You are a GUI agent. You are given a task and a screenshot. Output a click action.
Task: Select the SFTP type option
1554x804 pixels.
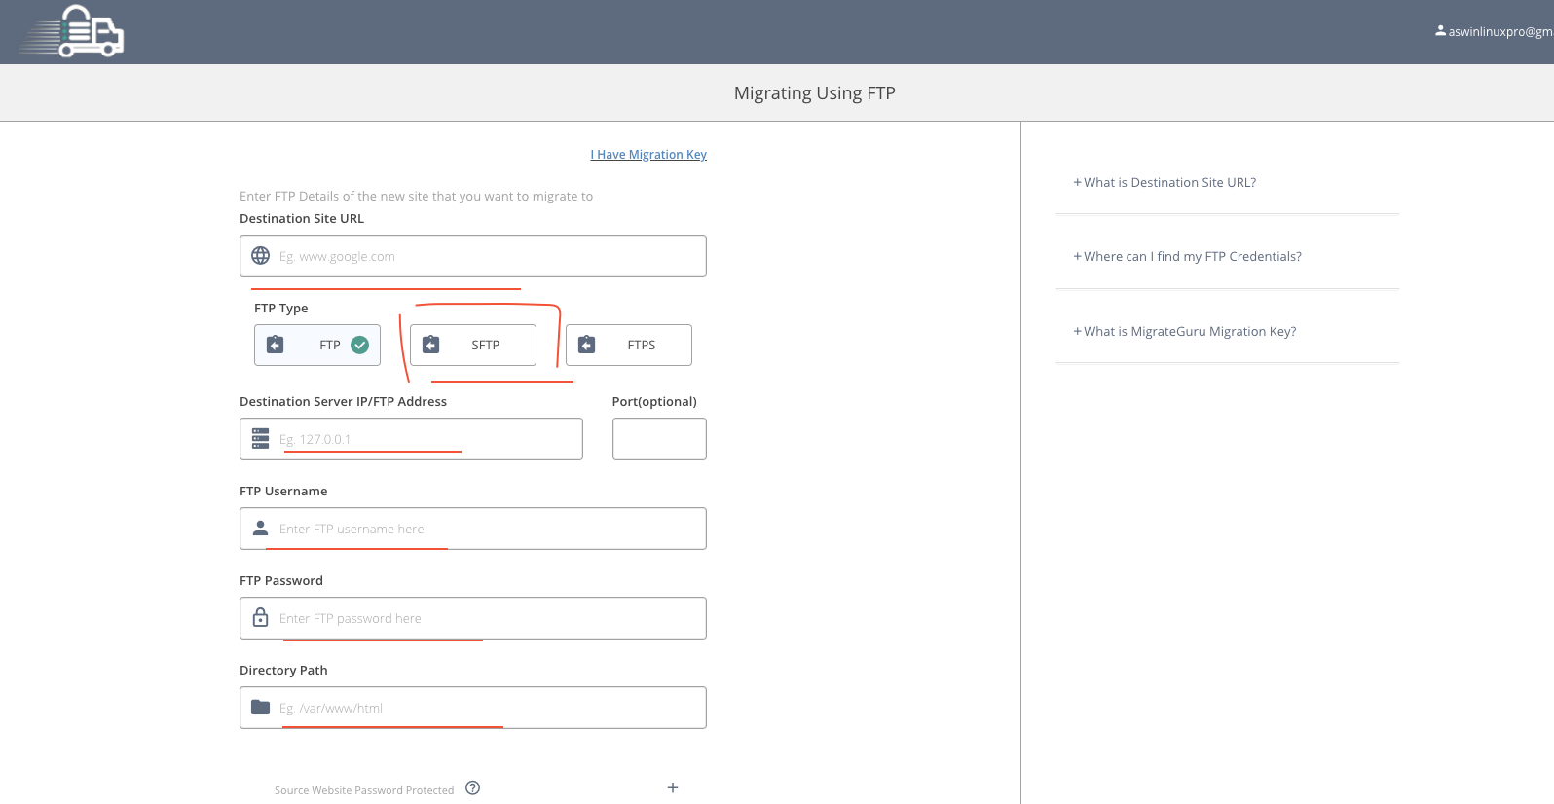(473, 346)
